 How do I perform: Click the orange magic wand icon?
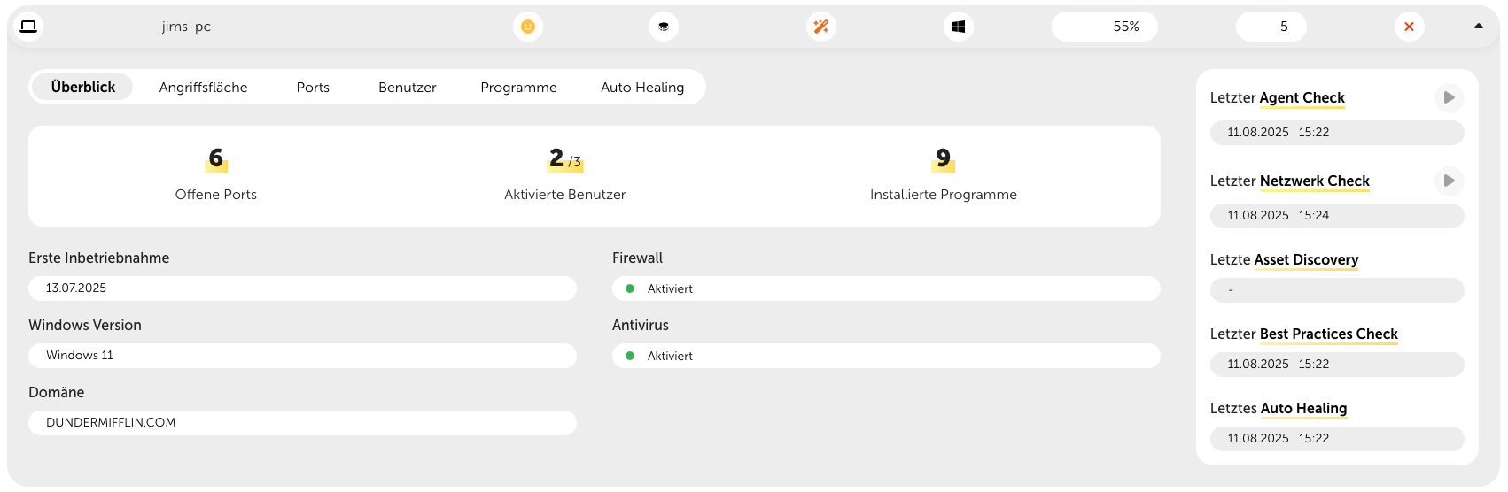(x=821, y=27)
